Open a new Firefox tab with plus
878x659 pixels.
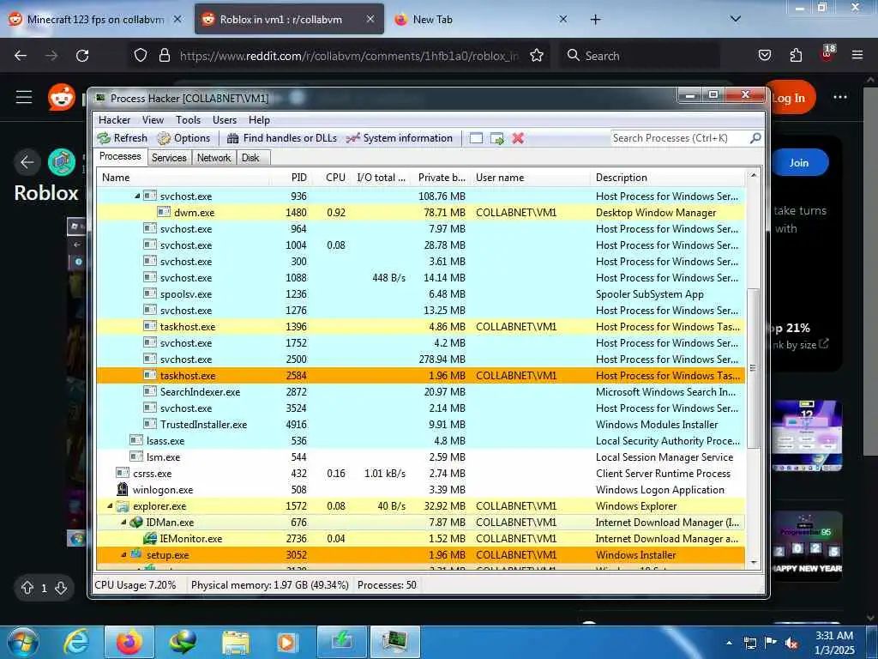(595, 20)
